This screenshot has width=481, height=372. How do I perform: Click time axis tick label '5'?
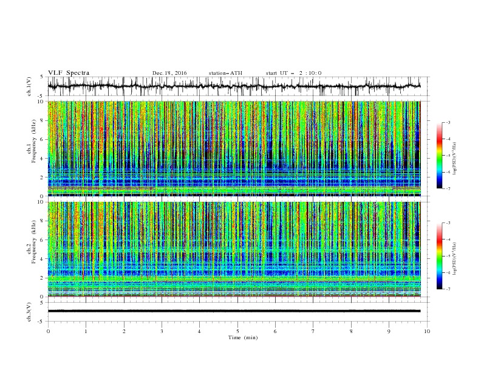237,331
